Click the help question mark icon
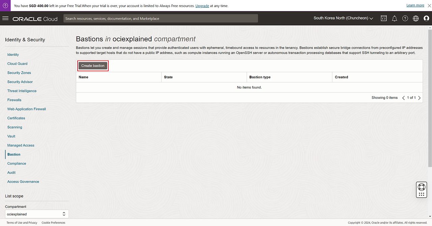Screen dimensions: 432x226 (x=405, y=18)
